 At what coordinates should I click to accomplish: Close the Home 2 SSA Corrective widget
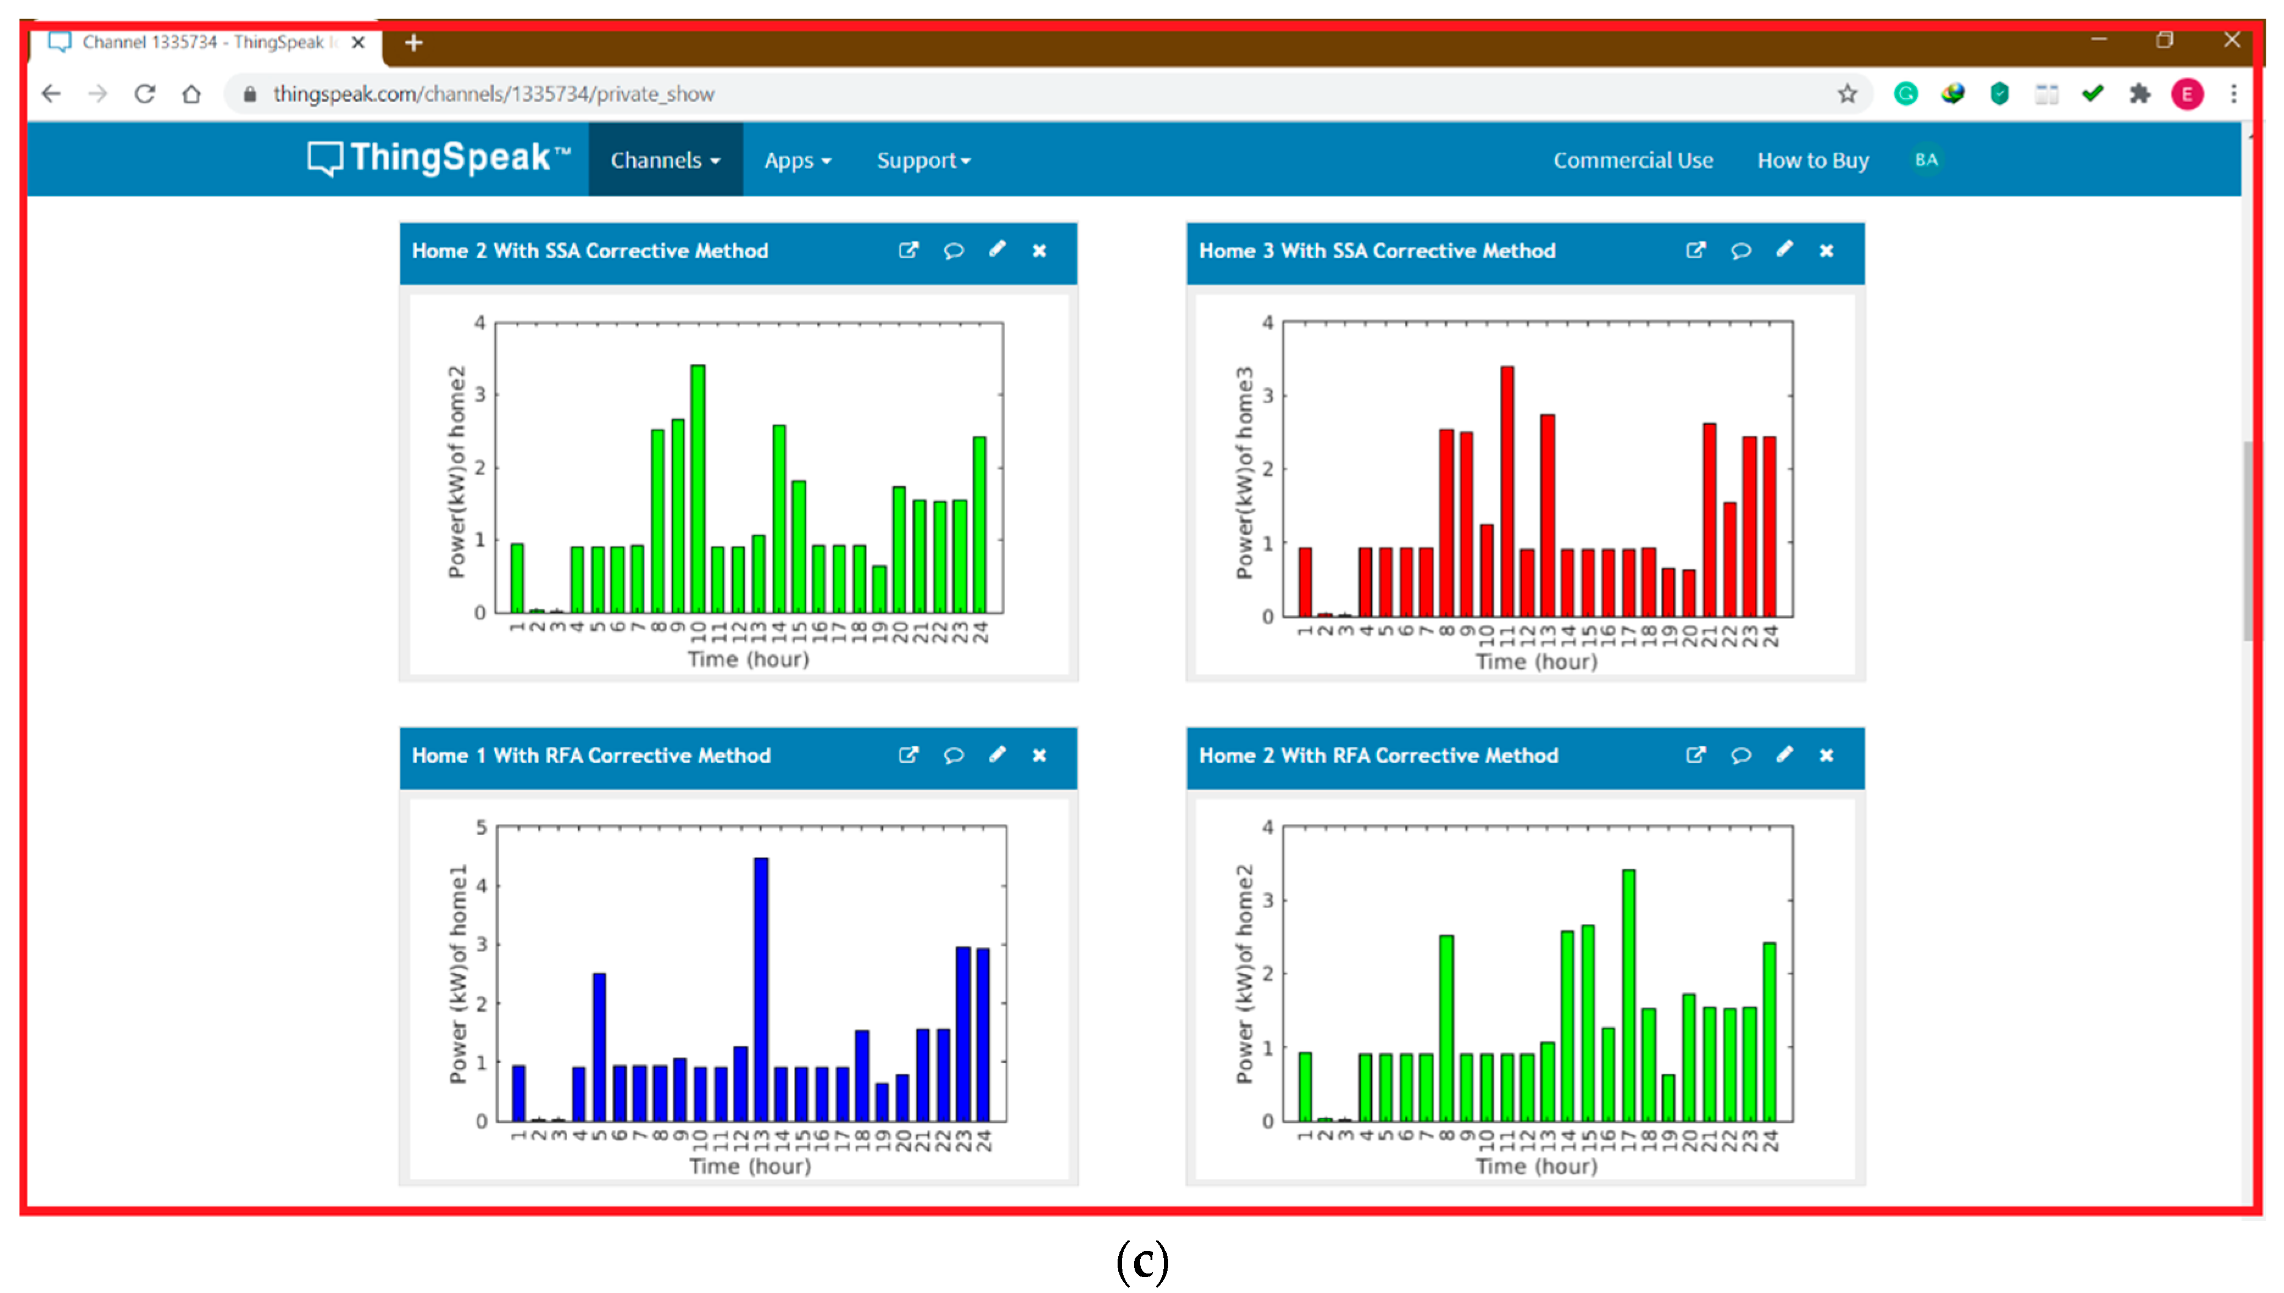(1040, 251)
